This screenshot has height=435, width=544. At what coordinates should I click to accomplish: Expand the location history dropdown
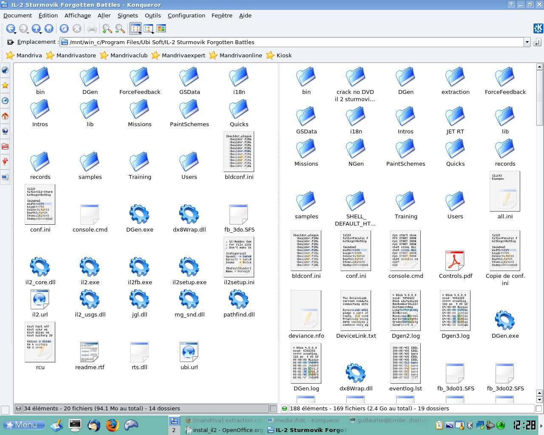tap(527, 42)
